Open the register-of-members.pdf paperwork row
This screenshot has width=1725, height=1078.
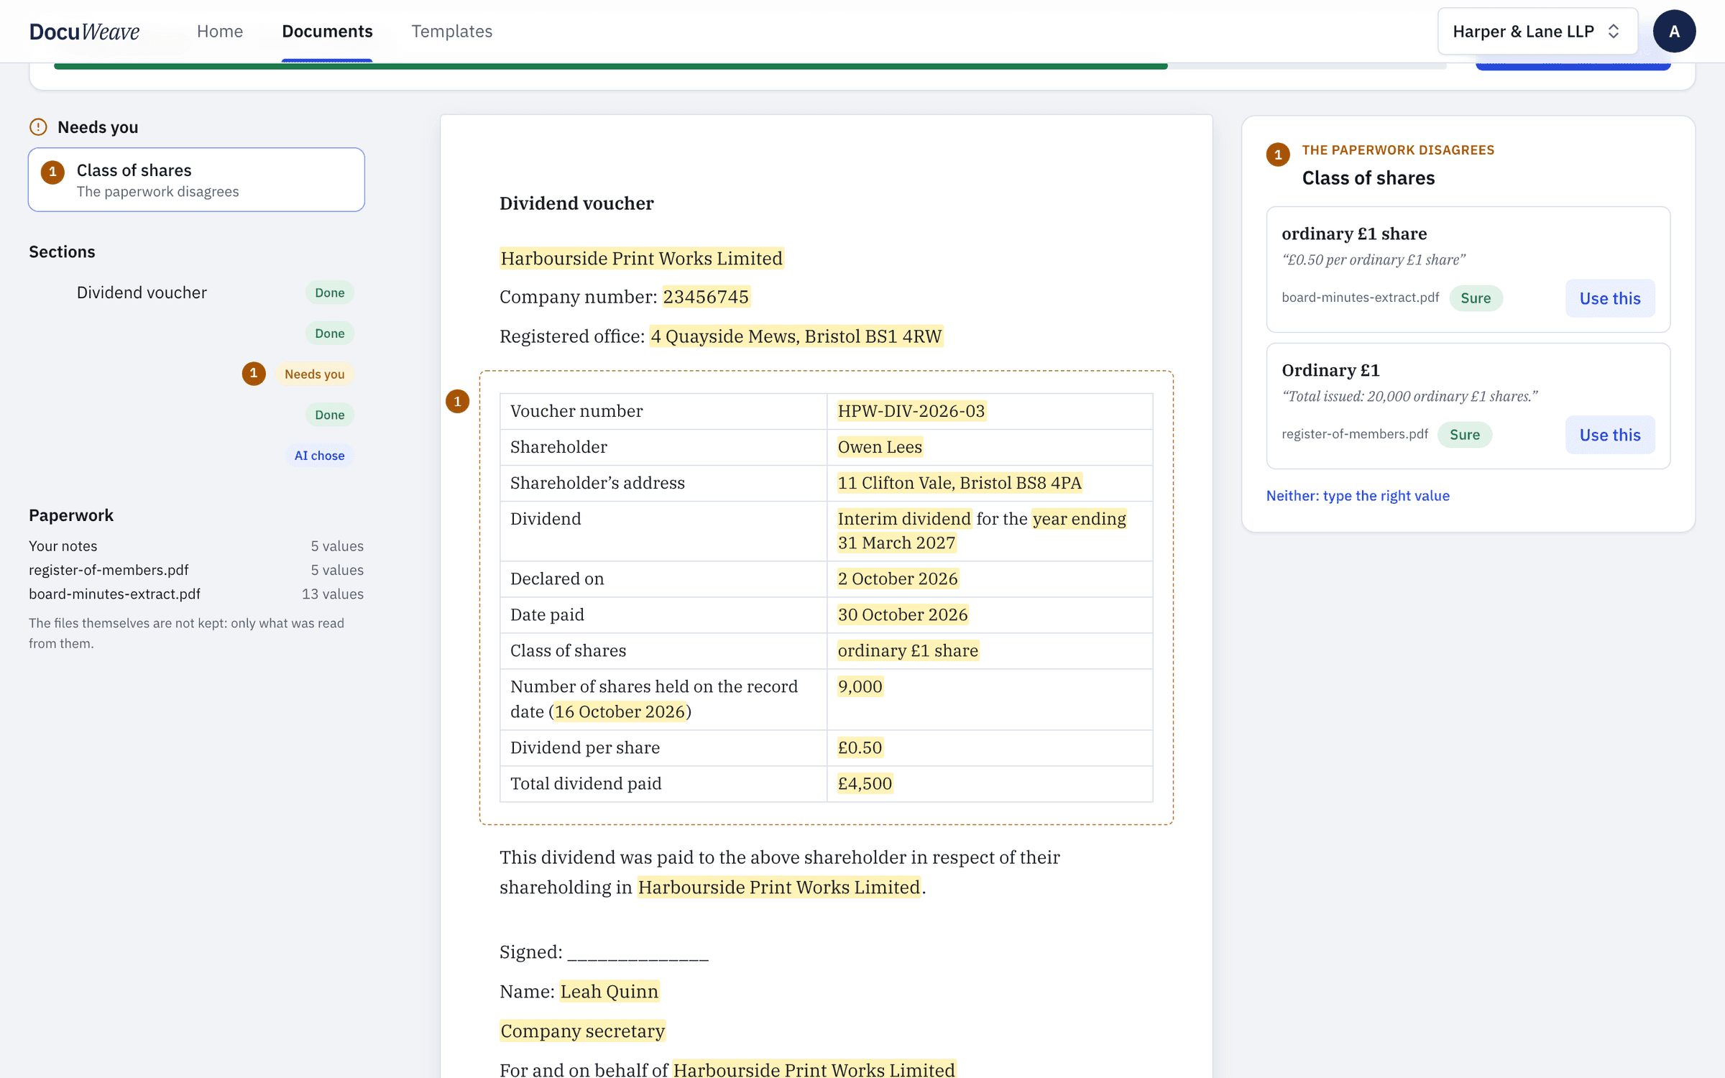[196, 570]
